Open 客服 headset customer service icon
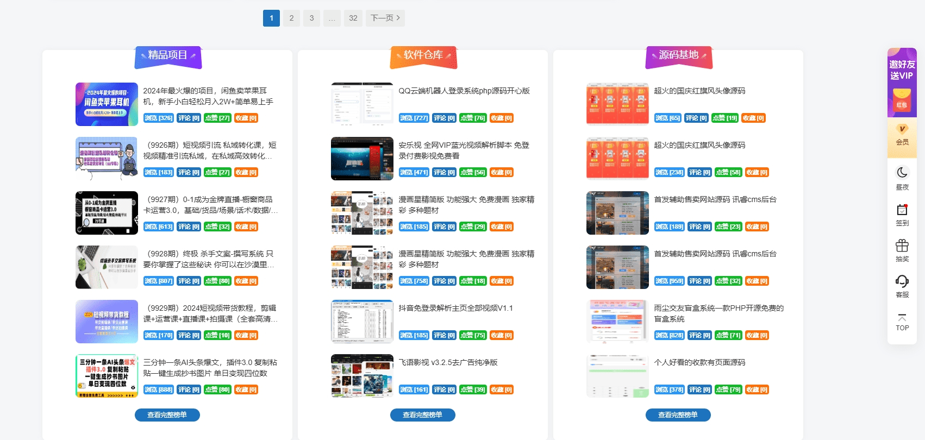The image size is (925, 440). [902, 281]
